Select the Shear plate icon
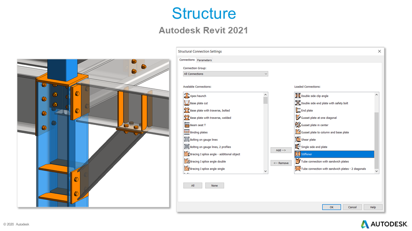This screenshot has width=412, height=231. tap(298, 139)
